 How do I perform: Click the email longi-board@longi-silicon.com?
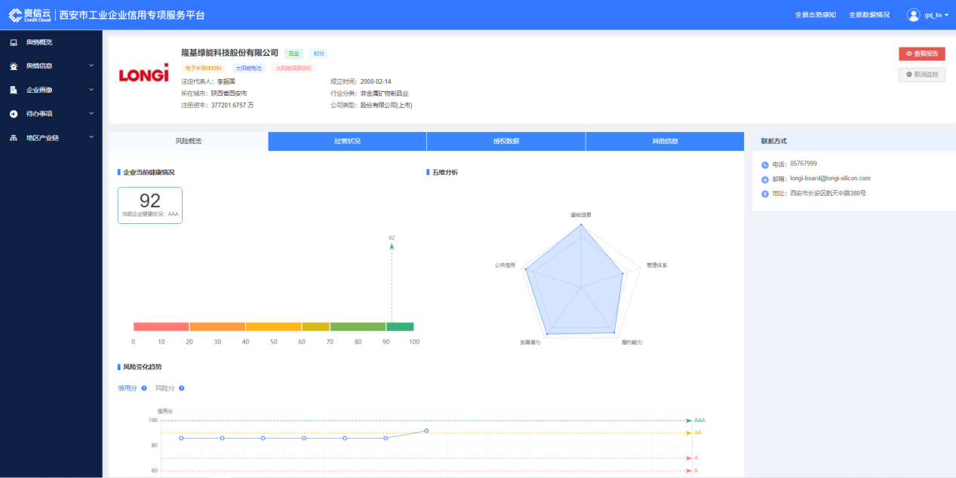(830, 179)
